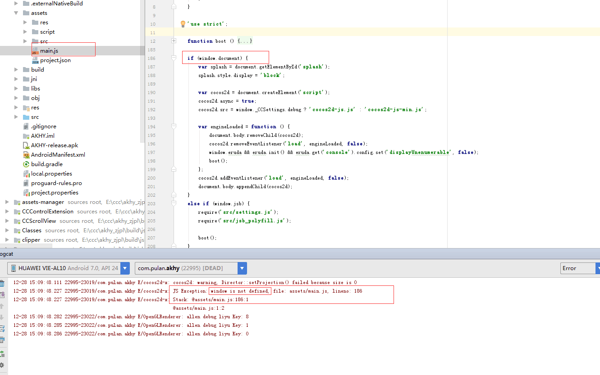Expand the obj folder

[16, 98]
